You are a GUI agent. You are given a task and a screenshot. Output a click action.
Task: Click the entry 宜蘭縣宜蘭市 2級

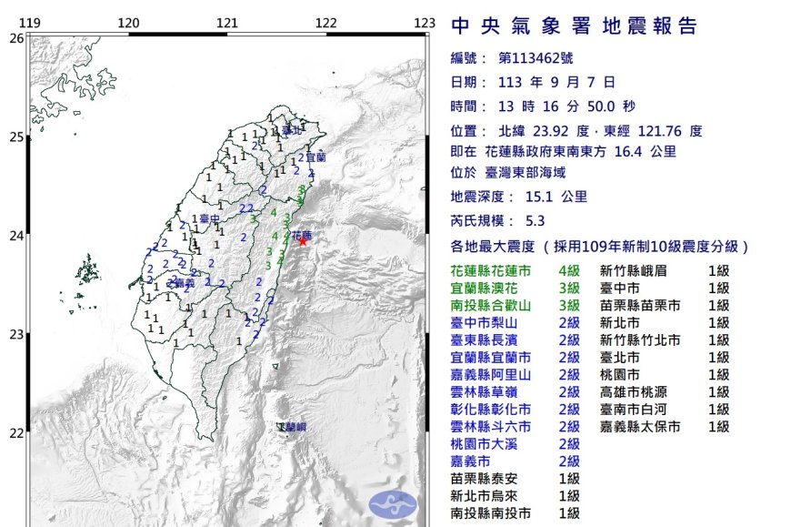(x=515, y=358)
